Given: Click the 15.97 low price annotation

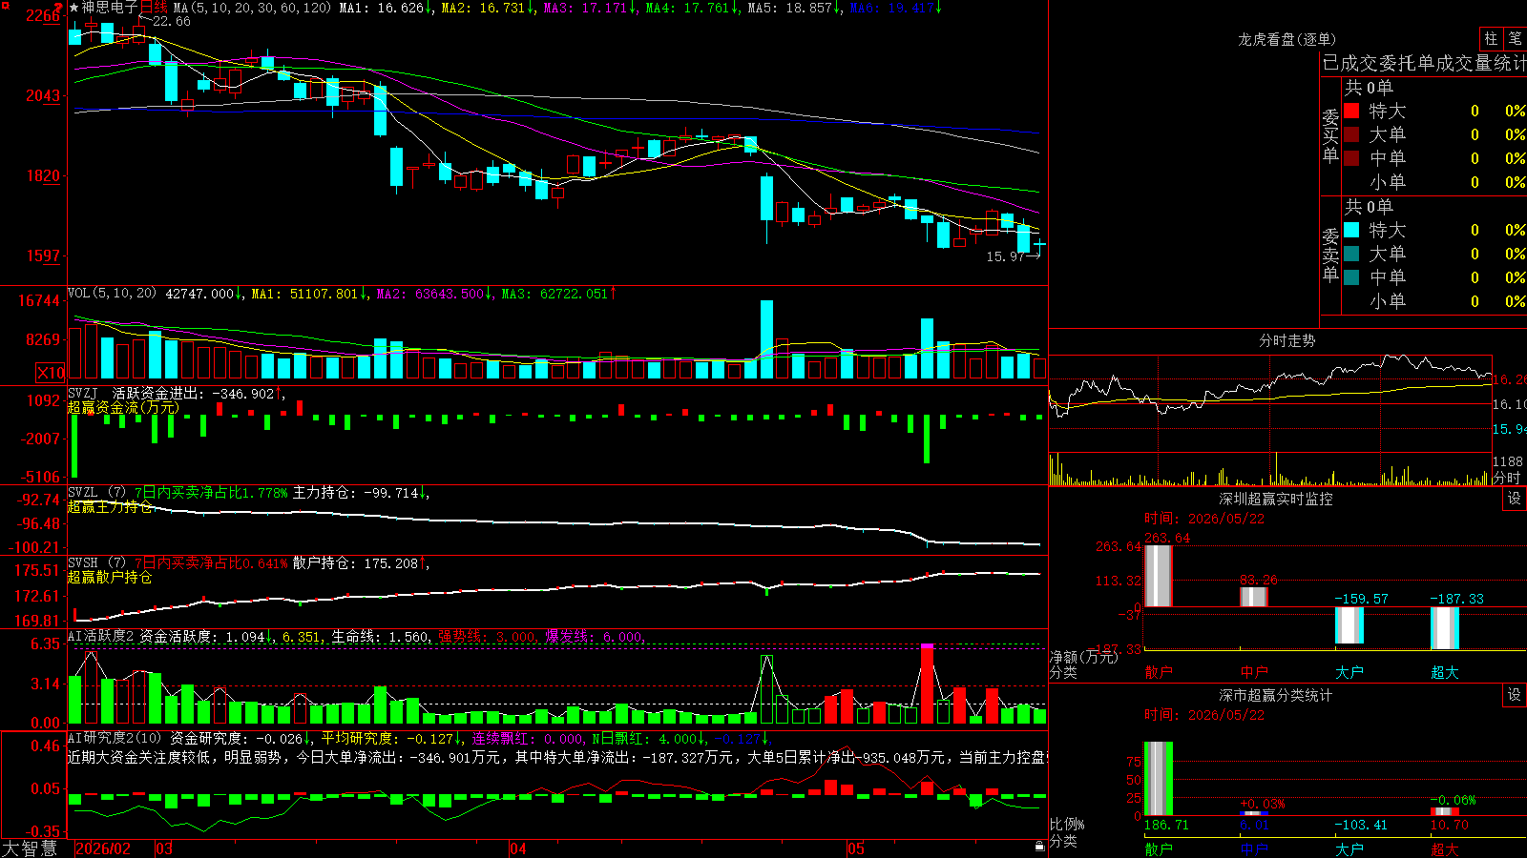Looking at the screenshot, I should tap(1005, 256).
